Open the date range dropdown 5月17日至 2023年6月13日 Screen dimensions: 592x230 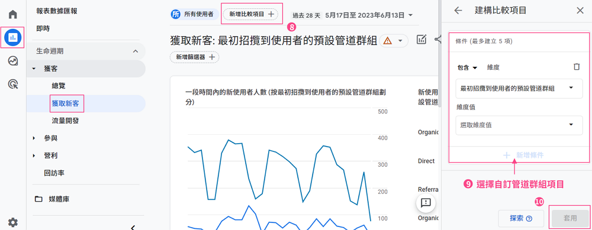[x=368, y=15]
